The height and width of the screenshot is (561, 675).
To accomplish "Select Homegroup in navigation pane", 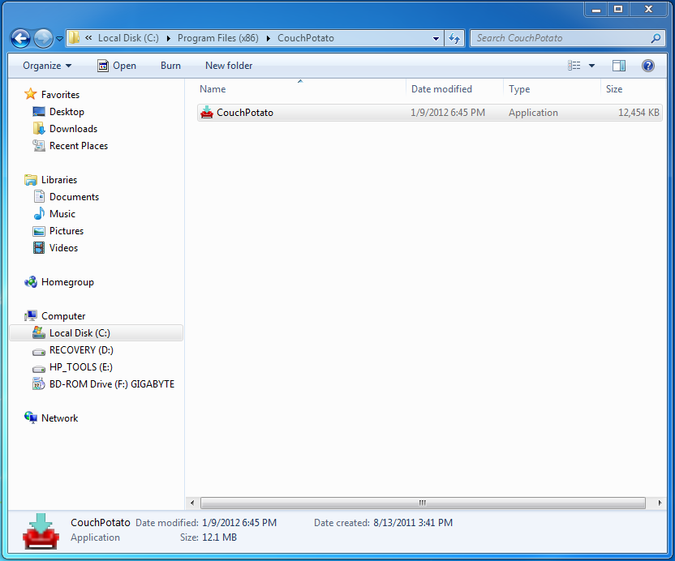I will [67, 282].
